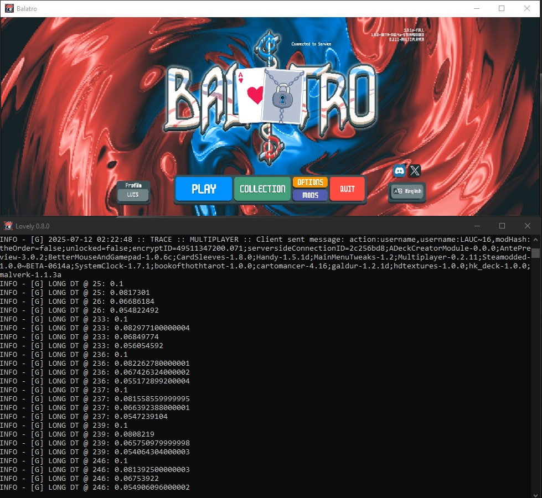Click log line 'LONG DT @ 246: 0.06753922'
The height and width of the screenshot is (498, 542).
[x=80, y=478]
